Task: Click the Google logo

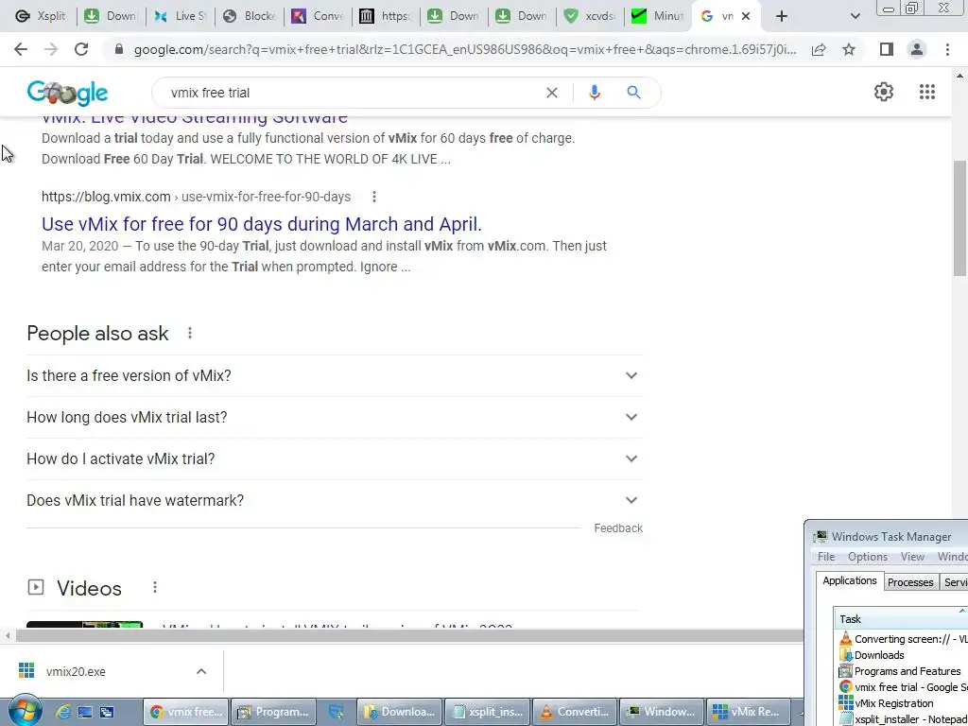Action: point(67,93)
